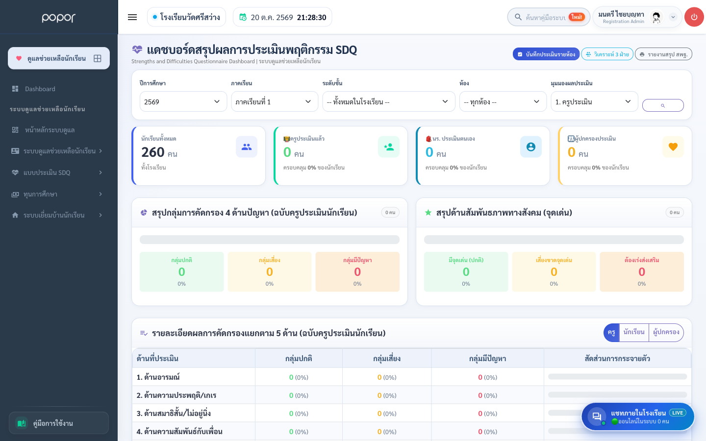Switch to the ครู tab
Screen dimensions: 706x441
pyautogui.click(x=611, y=332)
